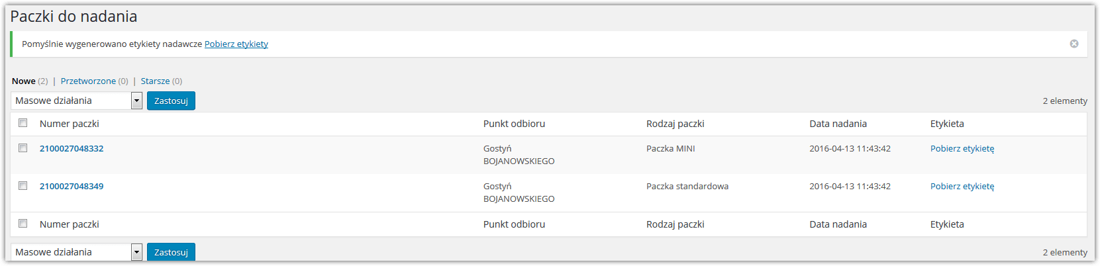The width and height of the screenshot is (1100, 266).
Task: Dismiss the success notice with the X icon
Action: [1074, 44]
